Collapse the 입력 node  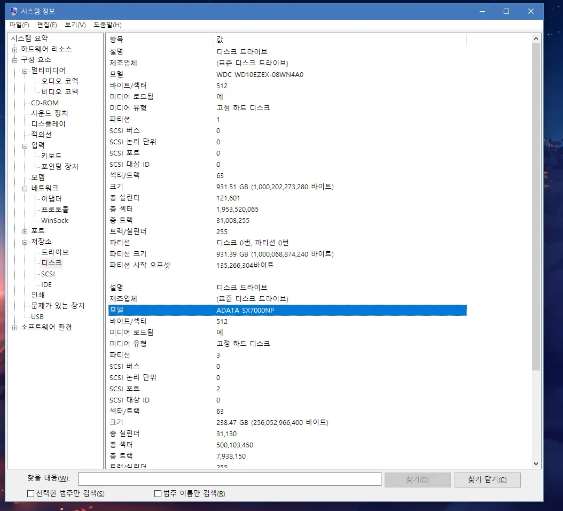coord(25,145)
